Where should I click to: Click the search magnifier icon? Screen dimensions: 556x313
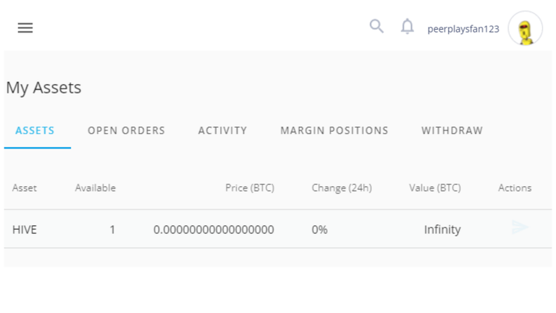[376, 26]
